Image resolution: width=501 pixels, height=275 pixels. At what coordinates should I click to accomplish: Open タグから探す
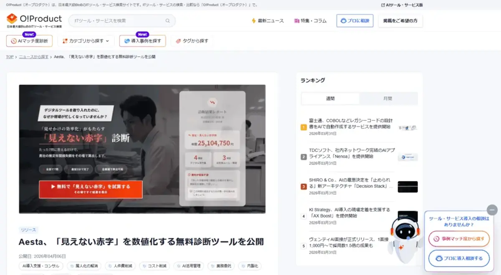click(x=192, y=41)
